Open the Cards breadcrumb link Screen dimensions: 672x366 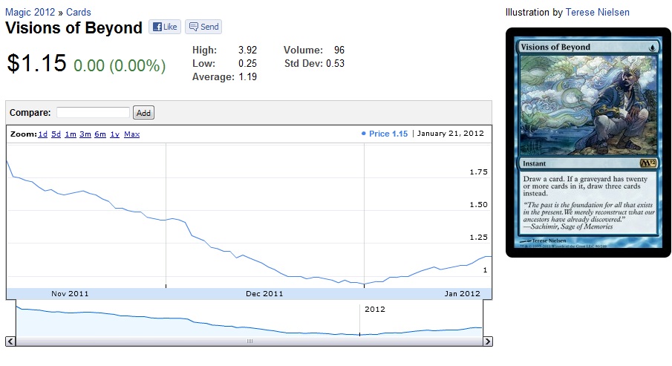pos(79,13)
